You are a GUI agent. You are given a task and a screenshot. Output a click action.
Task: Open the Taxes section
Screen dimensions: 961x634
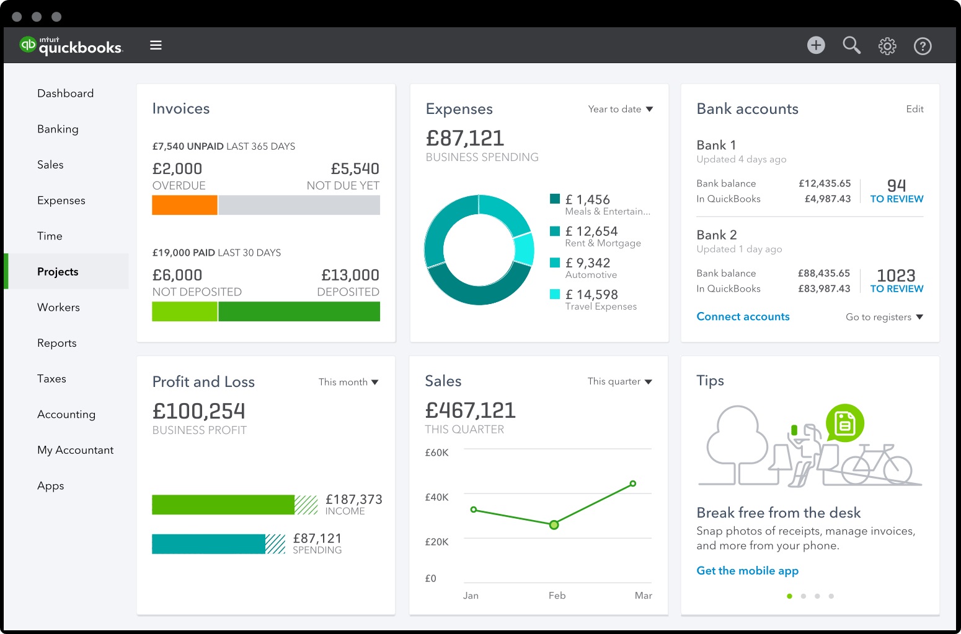(51, 378)
